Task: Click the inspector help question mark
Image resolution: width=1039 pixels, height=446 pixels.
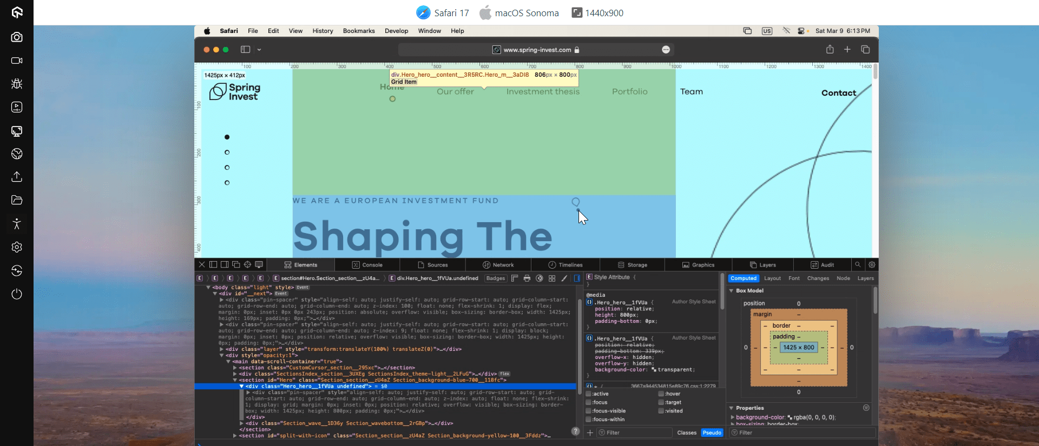Action: click(575, 431)
